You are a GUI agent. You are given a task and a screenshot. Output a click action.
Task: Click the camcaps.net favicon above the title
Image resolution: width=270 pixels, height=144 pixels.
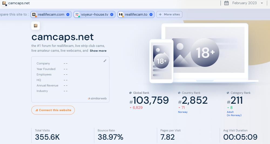(x=36, y=26)
